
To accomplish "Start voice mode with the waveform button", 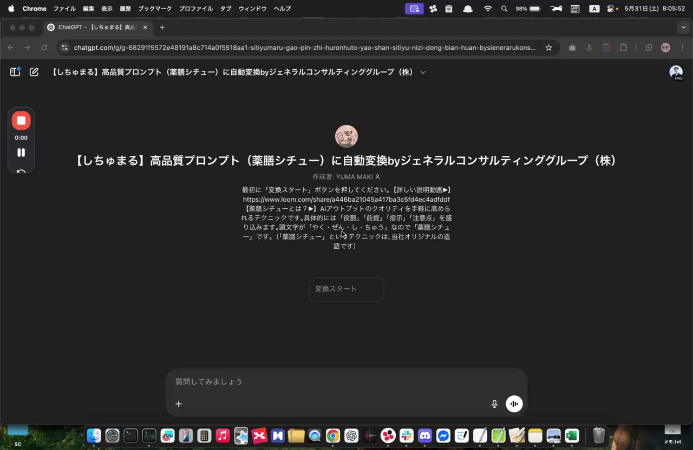I will pos(514,403).
